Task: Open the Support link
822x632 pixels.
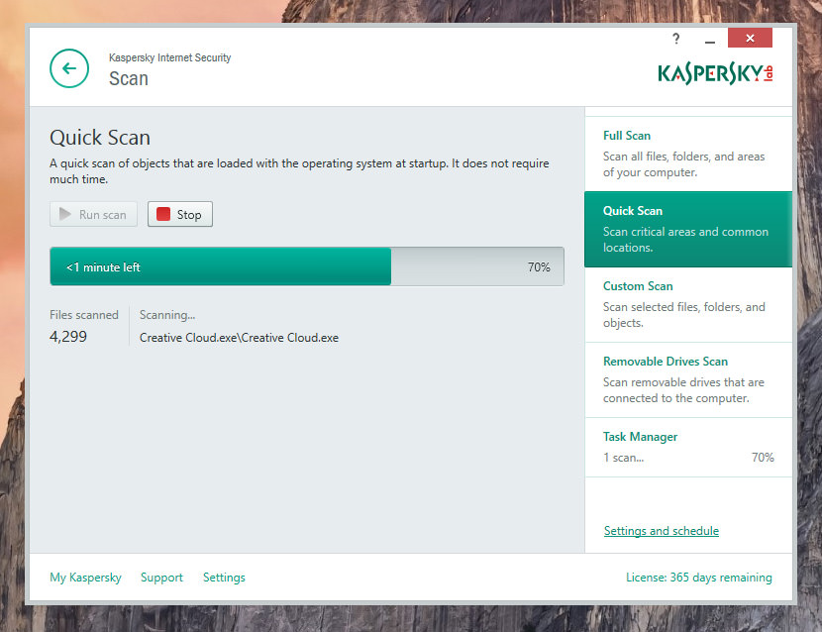Action: pos(161,578)
